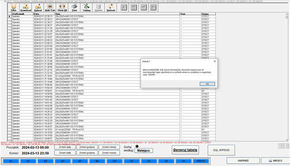Go to first record navigation icon
Viewport: 290px width, 166px height.
pyautogui.click(x=124, y=8)
